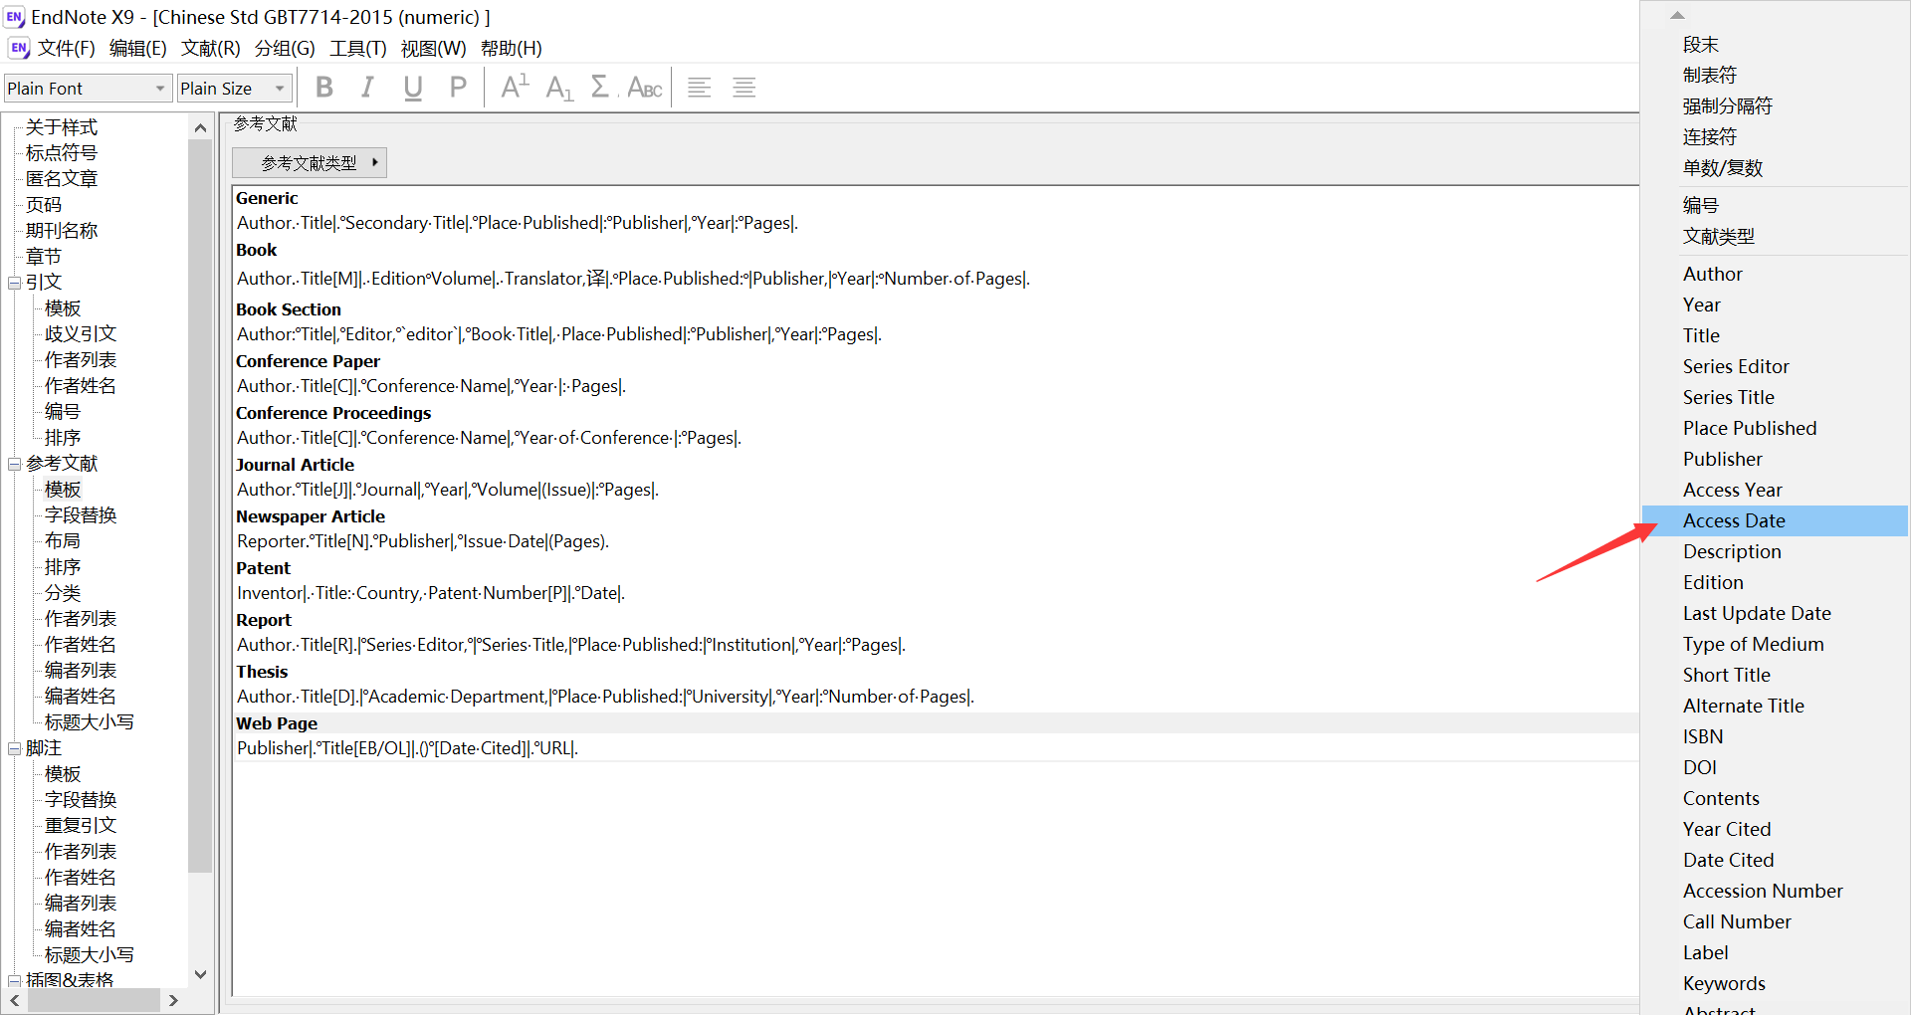Screen dimensions: 1911x1015
Task: Insert the Date Cited field
Action: (1775, 860)
